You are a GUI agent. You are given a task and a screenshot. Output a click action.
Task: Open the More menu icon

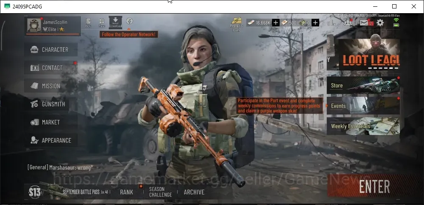coord(102,23)
